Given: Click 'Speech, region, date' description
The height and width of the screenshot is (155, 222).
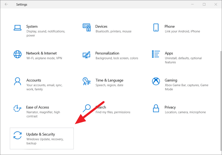Looking at the screenshot, I should click(x=109, y=85).
